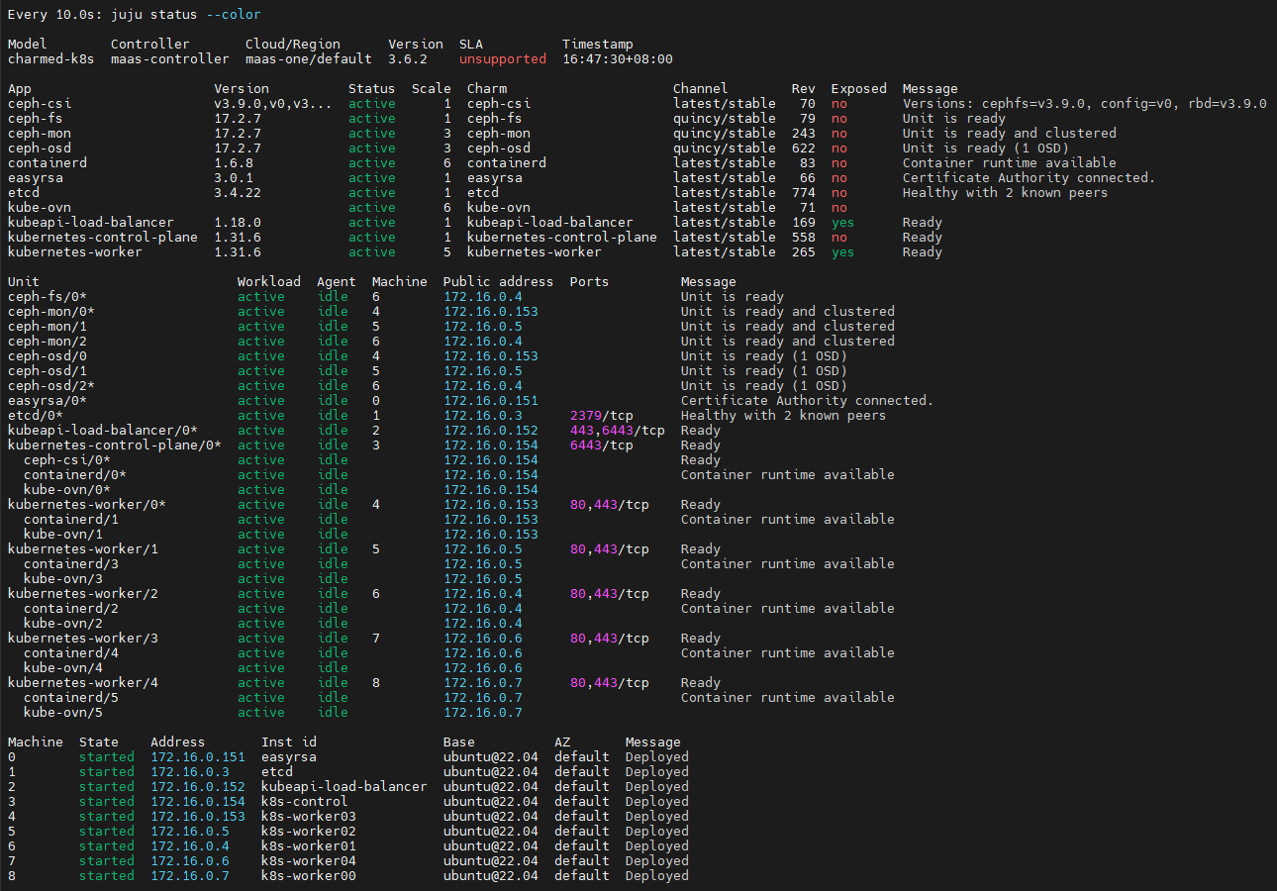Click 'kubeapi-load-balancer' in the App column
Viewport: 1277px width, 891px height.
pos(91,223)
